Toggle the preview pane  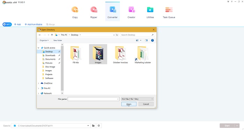pos(146,40)
